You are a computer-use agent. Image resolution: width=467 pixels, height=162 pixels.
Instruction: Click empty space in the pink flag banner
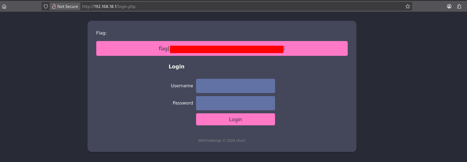pos(315,48)
